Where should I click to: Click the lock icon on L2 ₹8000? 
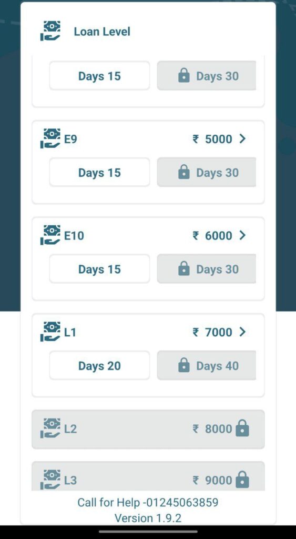(x=242, y=428)
